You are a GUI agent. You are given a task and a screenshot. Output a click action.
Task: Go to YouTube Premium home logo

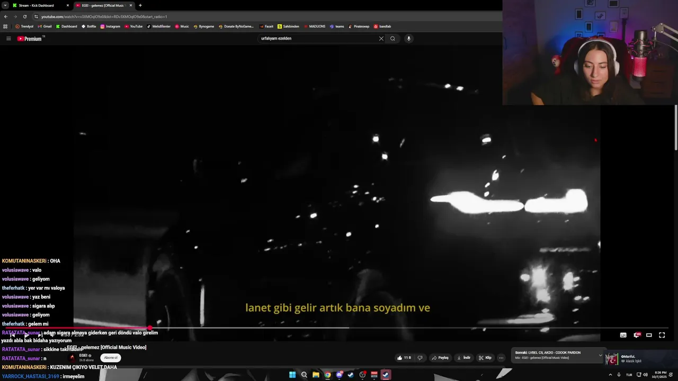point(30,39)
